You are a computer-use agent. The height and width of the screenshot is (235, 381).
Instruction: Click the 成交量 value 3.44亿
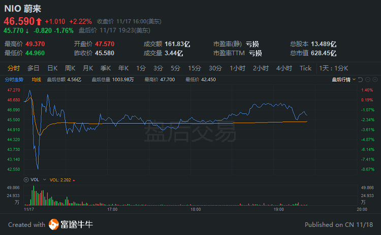(x=174, y=53)
